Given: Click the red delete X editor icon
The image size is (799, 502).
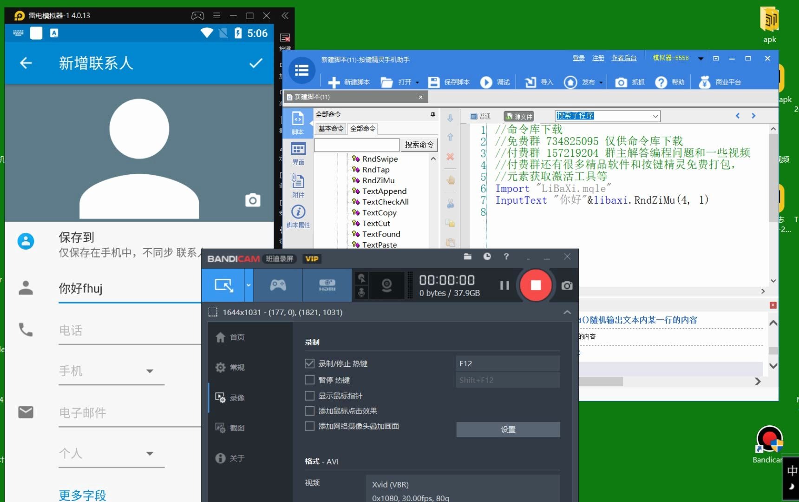Looking at the screenshot, I should 450,157.
